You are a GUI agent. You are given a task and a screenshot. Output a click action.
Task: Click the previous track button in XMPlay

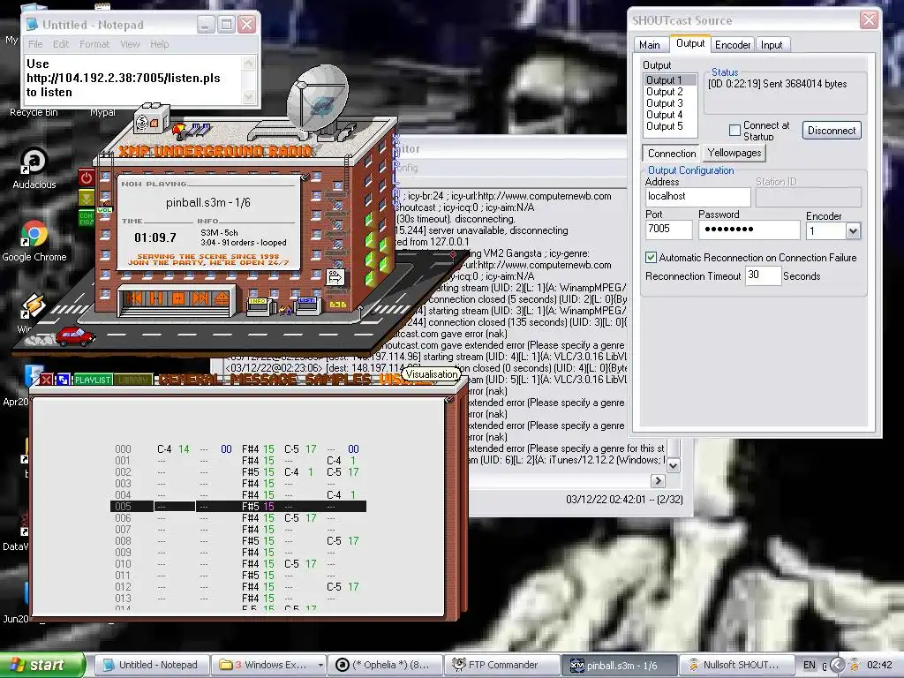(135, 298)
